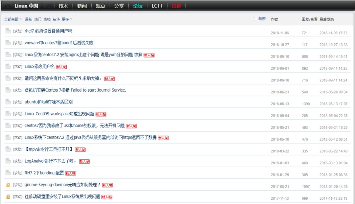Click thread icon beside ubuntu和kali post
The width and height of the screenshot is (355, 204).
tap(8, 102)
